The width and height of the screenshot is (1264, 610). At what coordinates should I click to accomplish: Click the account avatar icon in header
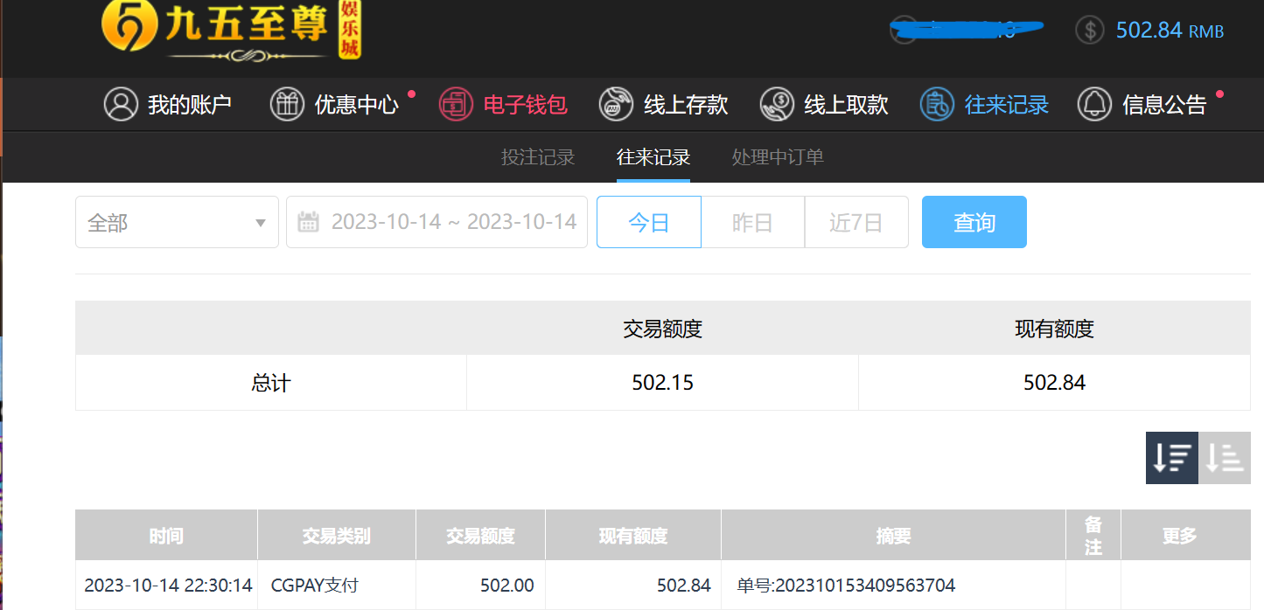point(904,30)
